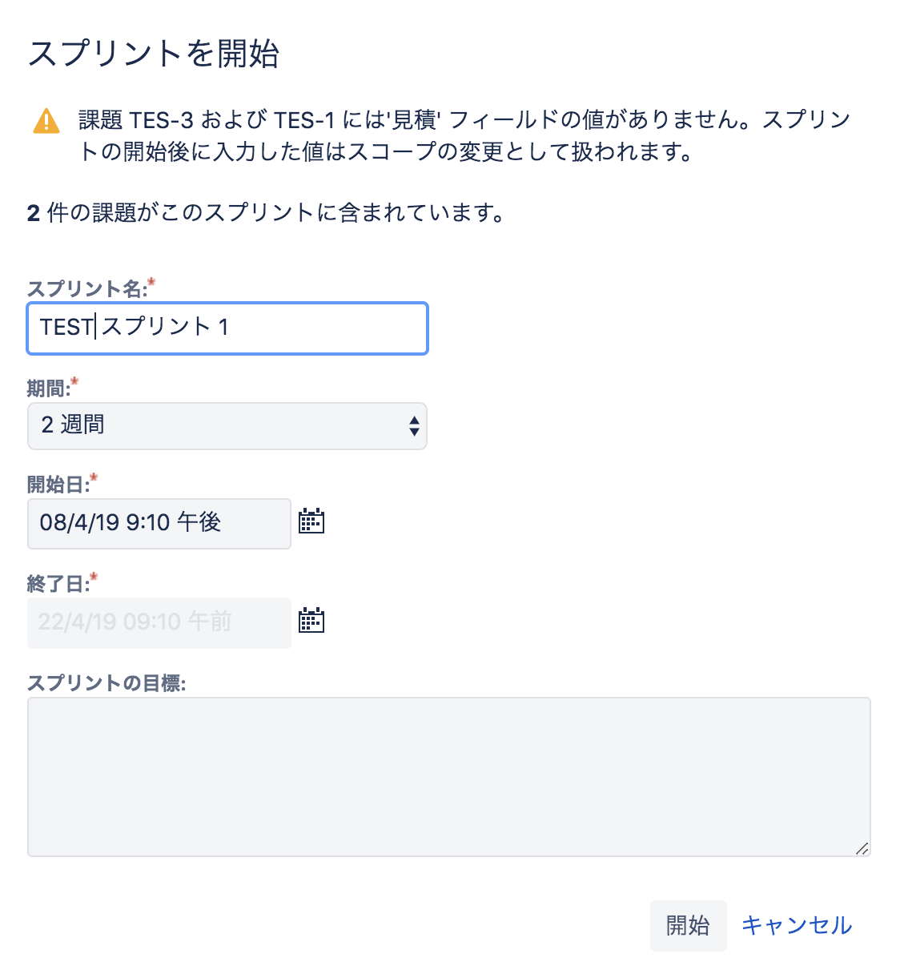This screenshot has height=974, width=900.
Task: Click the 終了日 field label
Action: click(x=58, y=584)
